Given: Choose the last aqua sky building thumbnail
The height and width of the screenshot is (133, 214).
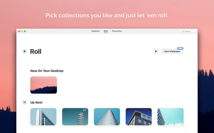Looking at the screenshot, I should pos(170,117).
